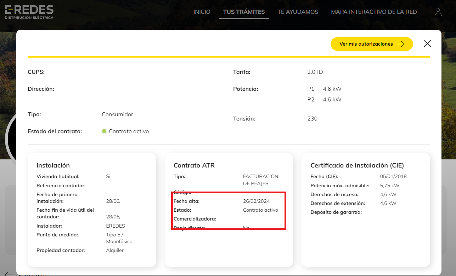Viewport: 456px width, 276px height.
Task: Select the Instalador value EREDES
Action: (x=116, y=226)
